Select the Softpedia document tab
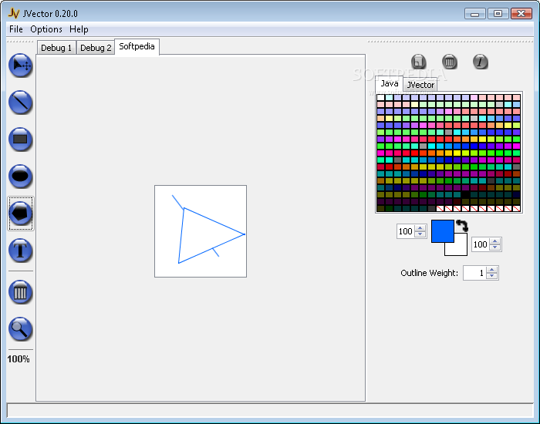This screenshot has width=540, height=424. (x=137, y=46)
